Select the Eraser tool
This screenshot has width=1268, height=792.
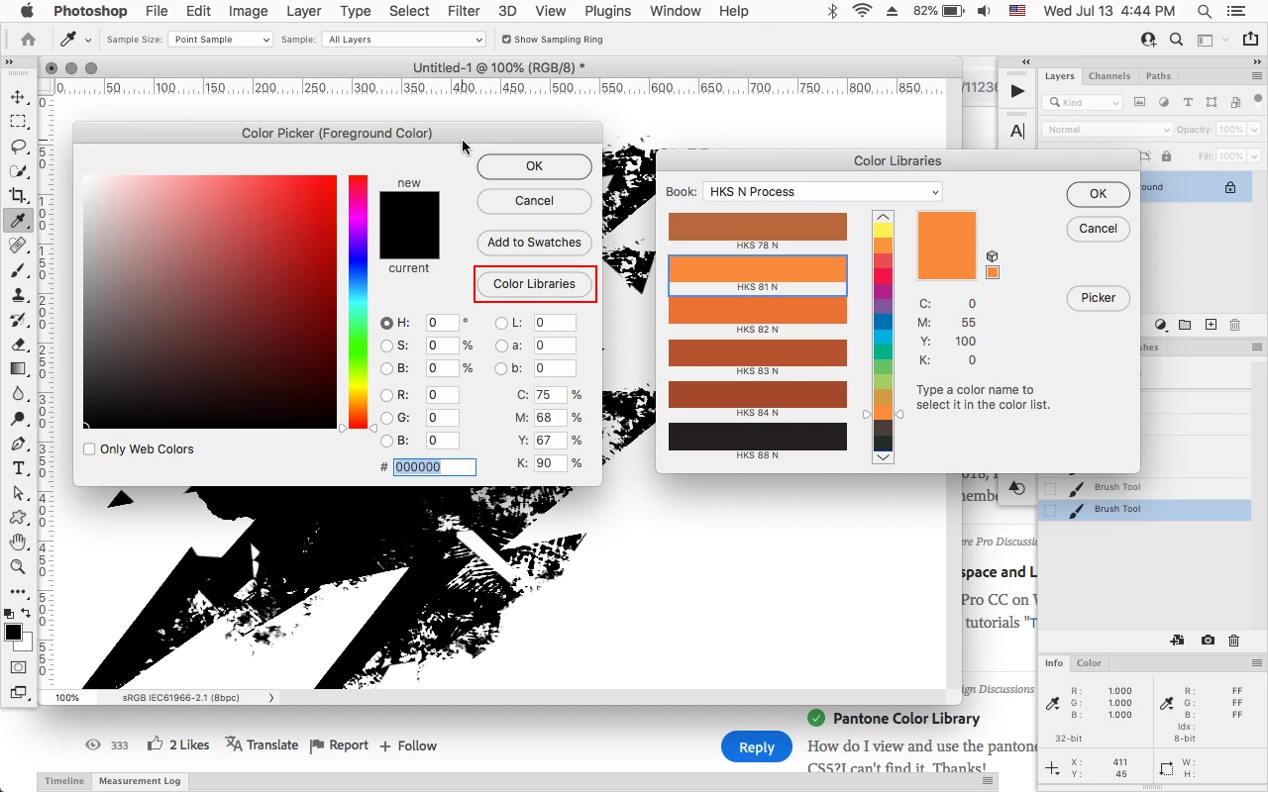18,345
